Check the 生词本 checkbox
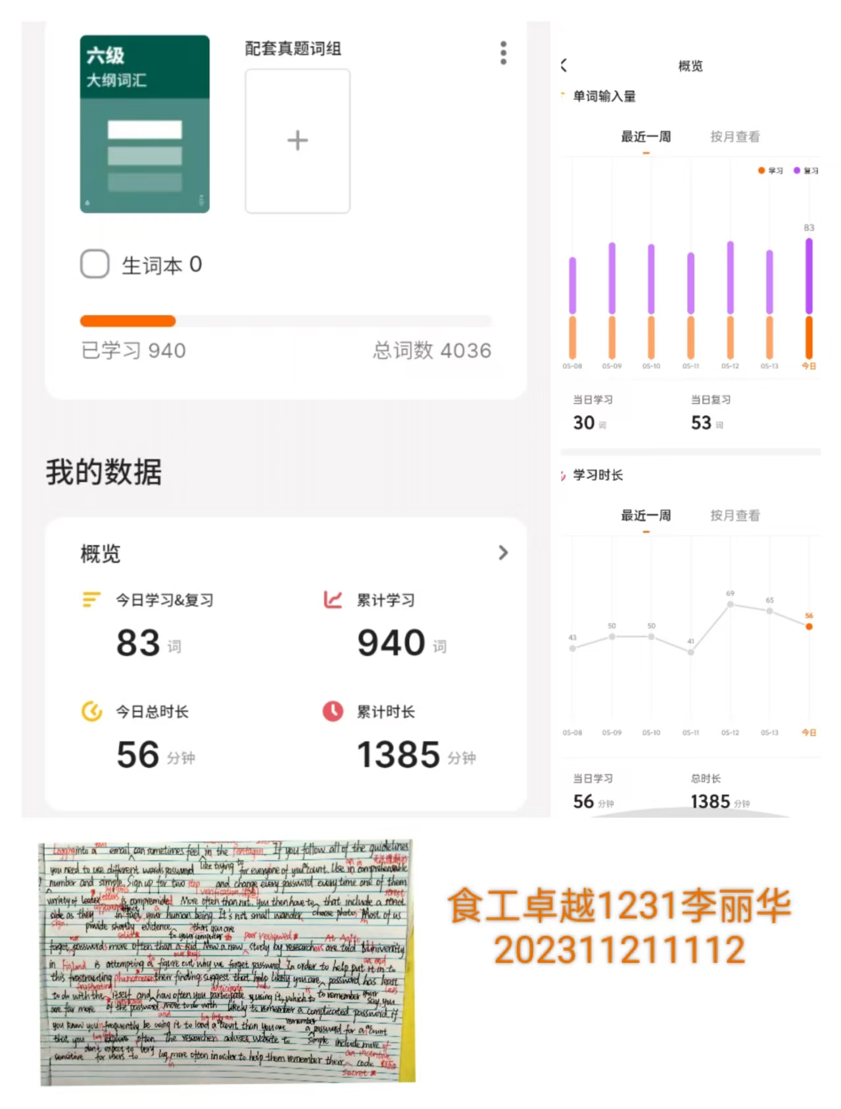 95,264
